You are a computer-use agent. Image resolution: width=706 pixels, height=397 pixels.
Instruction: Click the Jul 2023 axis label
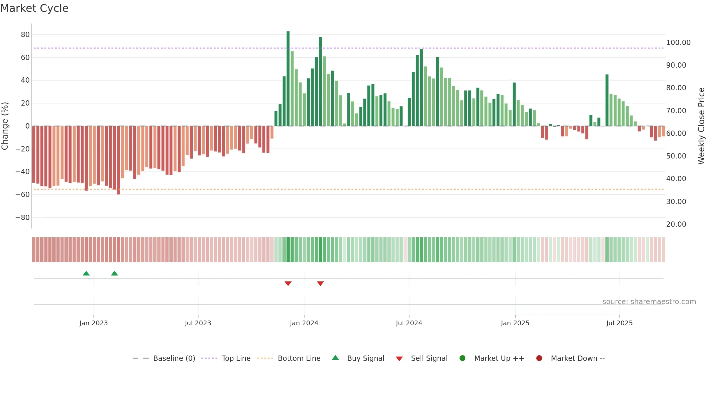(198, 323)
